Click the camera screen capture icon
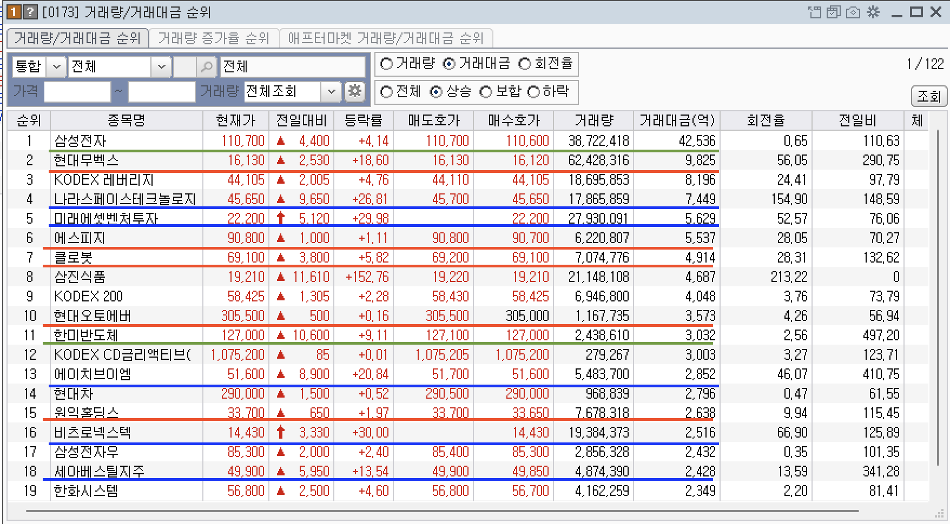This screenshot has height=524, width=950. (853, 12)
